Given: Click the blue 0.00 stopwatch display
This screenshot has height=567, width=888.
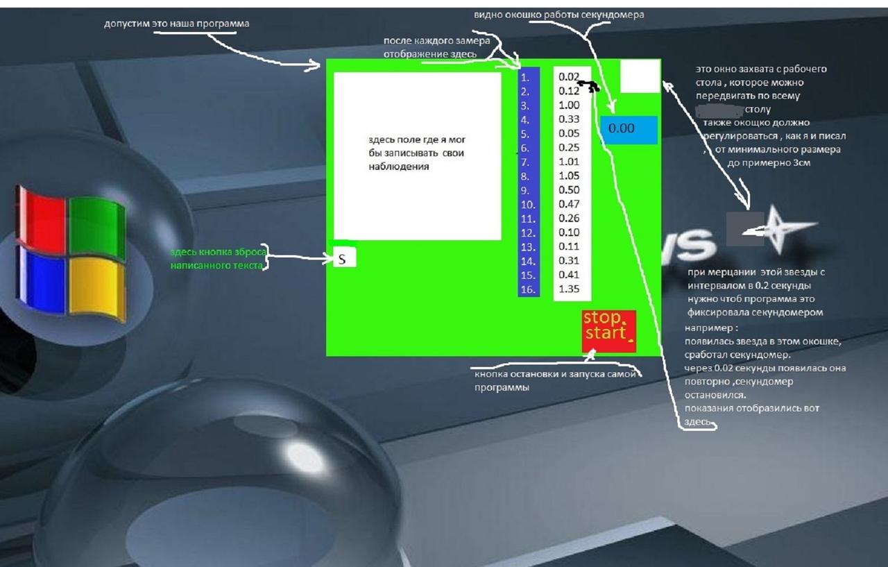Looking at the screenshot, I should coord(629,130).
